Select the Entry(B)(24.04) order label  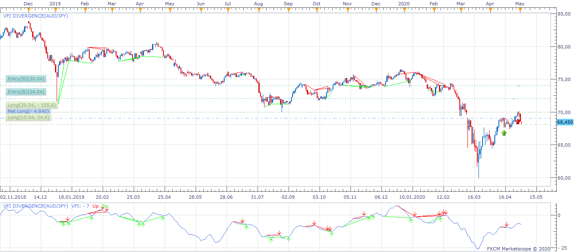click(x=26, y=92)
